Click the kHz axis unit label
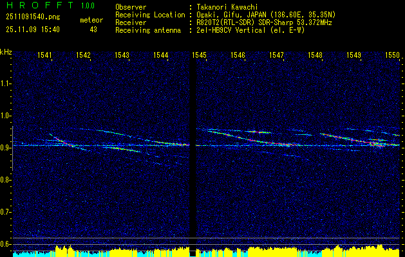The width and height of the screenshot is (405, 257). (6, 52)
